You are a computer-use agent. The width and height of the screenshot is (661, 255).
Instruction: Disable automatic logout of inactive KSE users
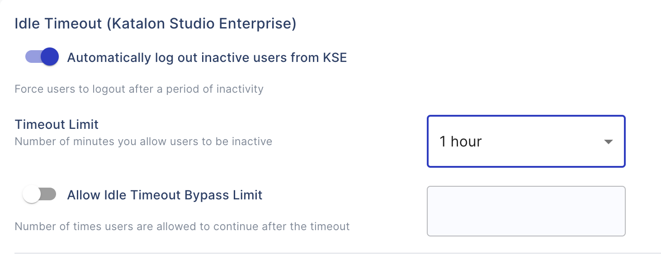(42, 57)
